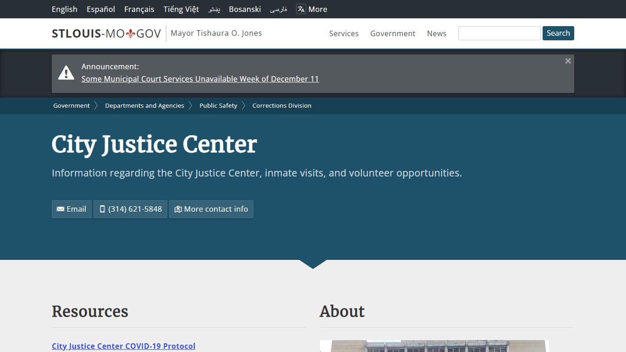This screenshot has height=352, width=626.
Task: Click inside the site search field
Action: (499, 33)
